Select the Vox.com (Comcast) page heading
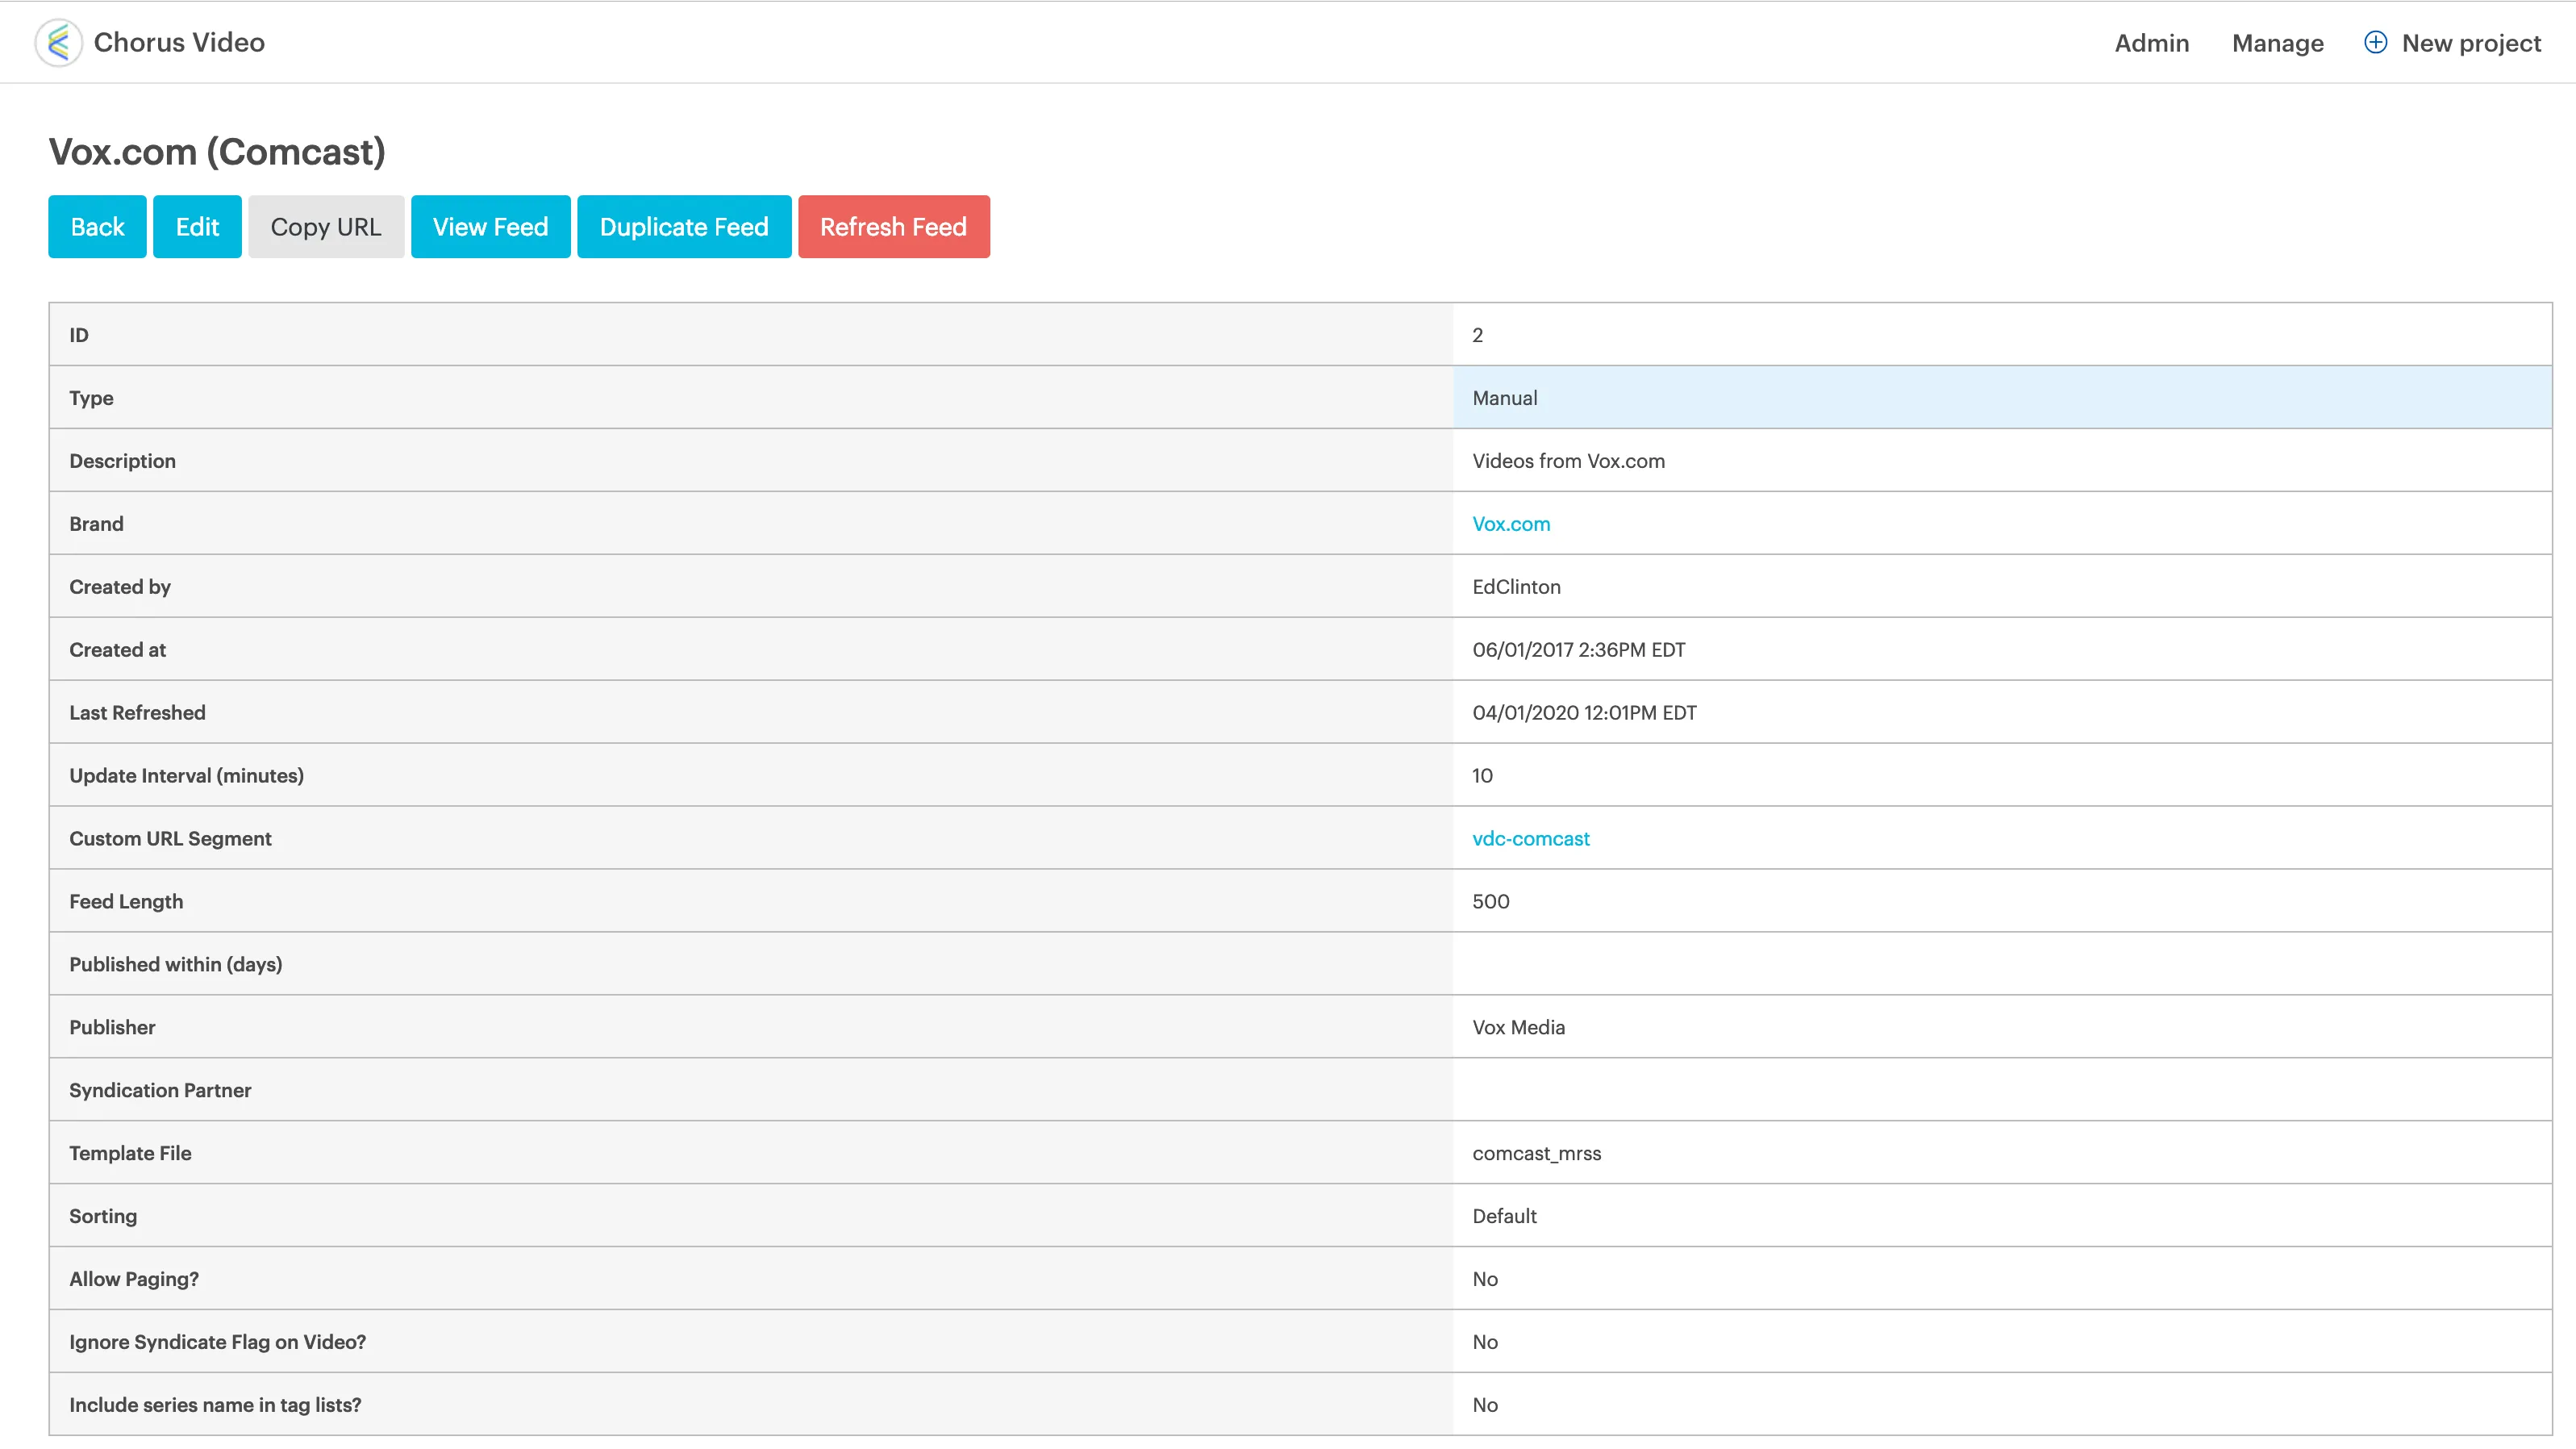The width and height of the screenshot is (2576, 1449). pyautogui.click(x=217, y=151)
